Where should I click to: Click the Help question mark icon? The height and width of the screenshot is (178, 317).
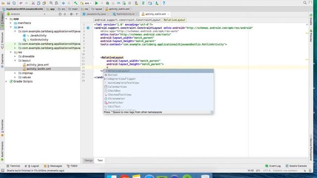click(x=164, y=3)
